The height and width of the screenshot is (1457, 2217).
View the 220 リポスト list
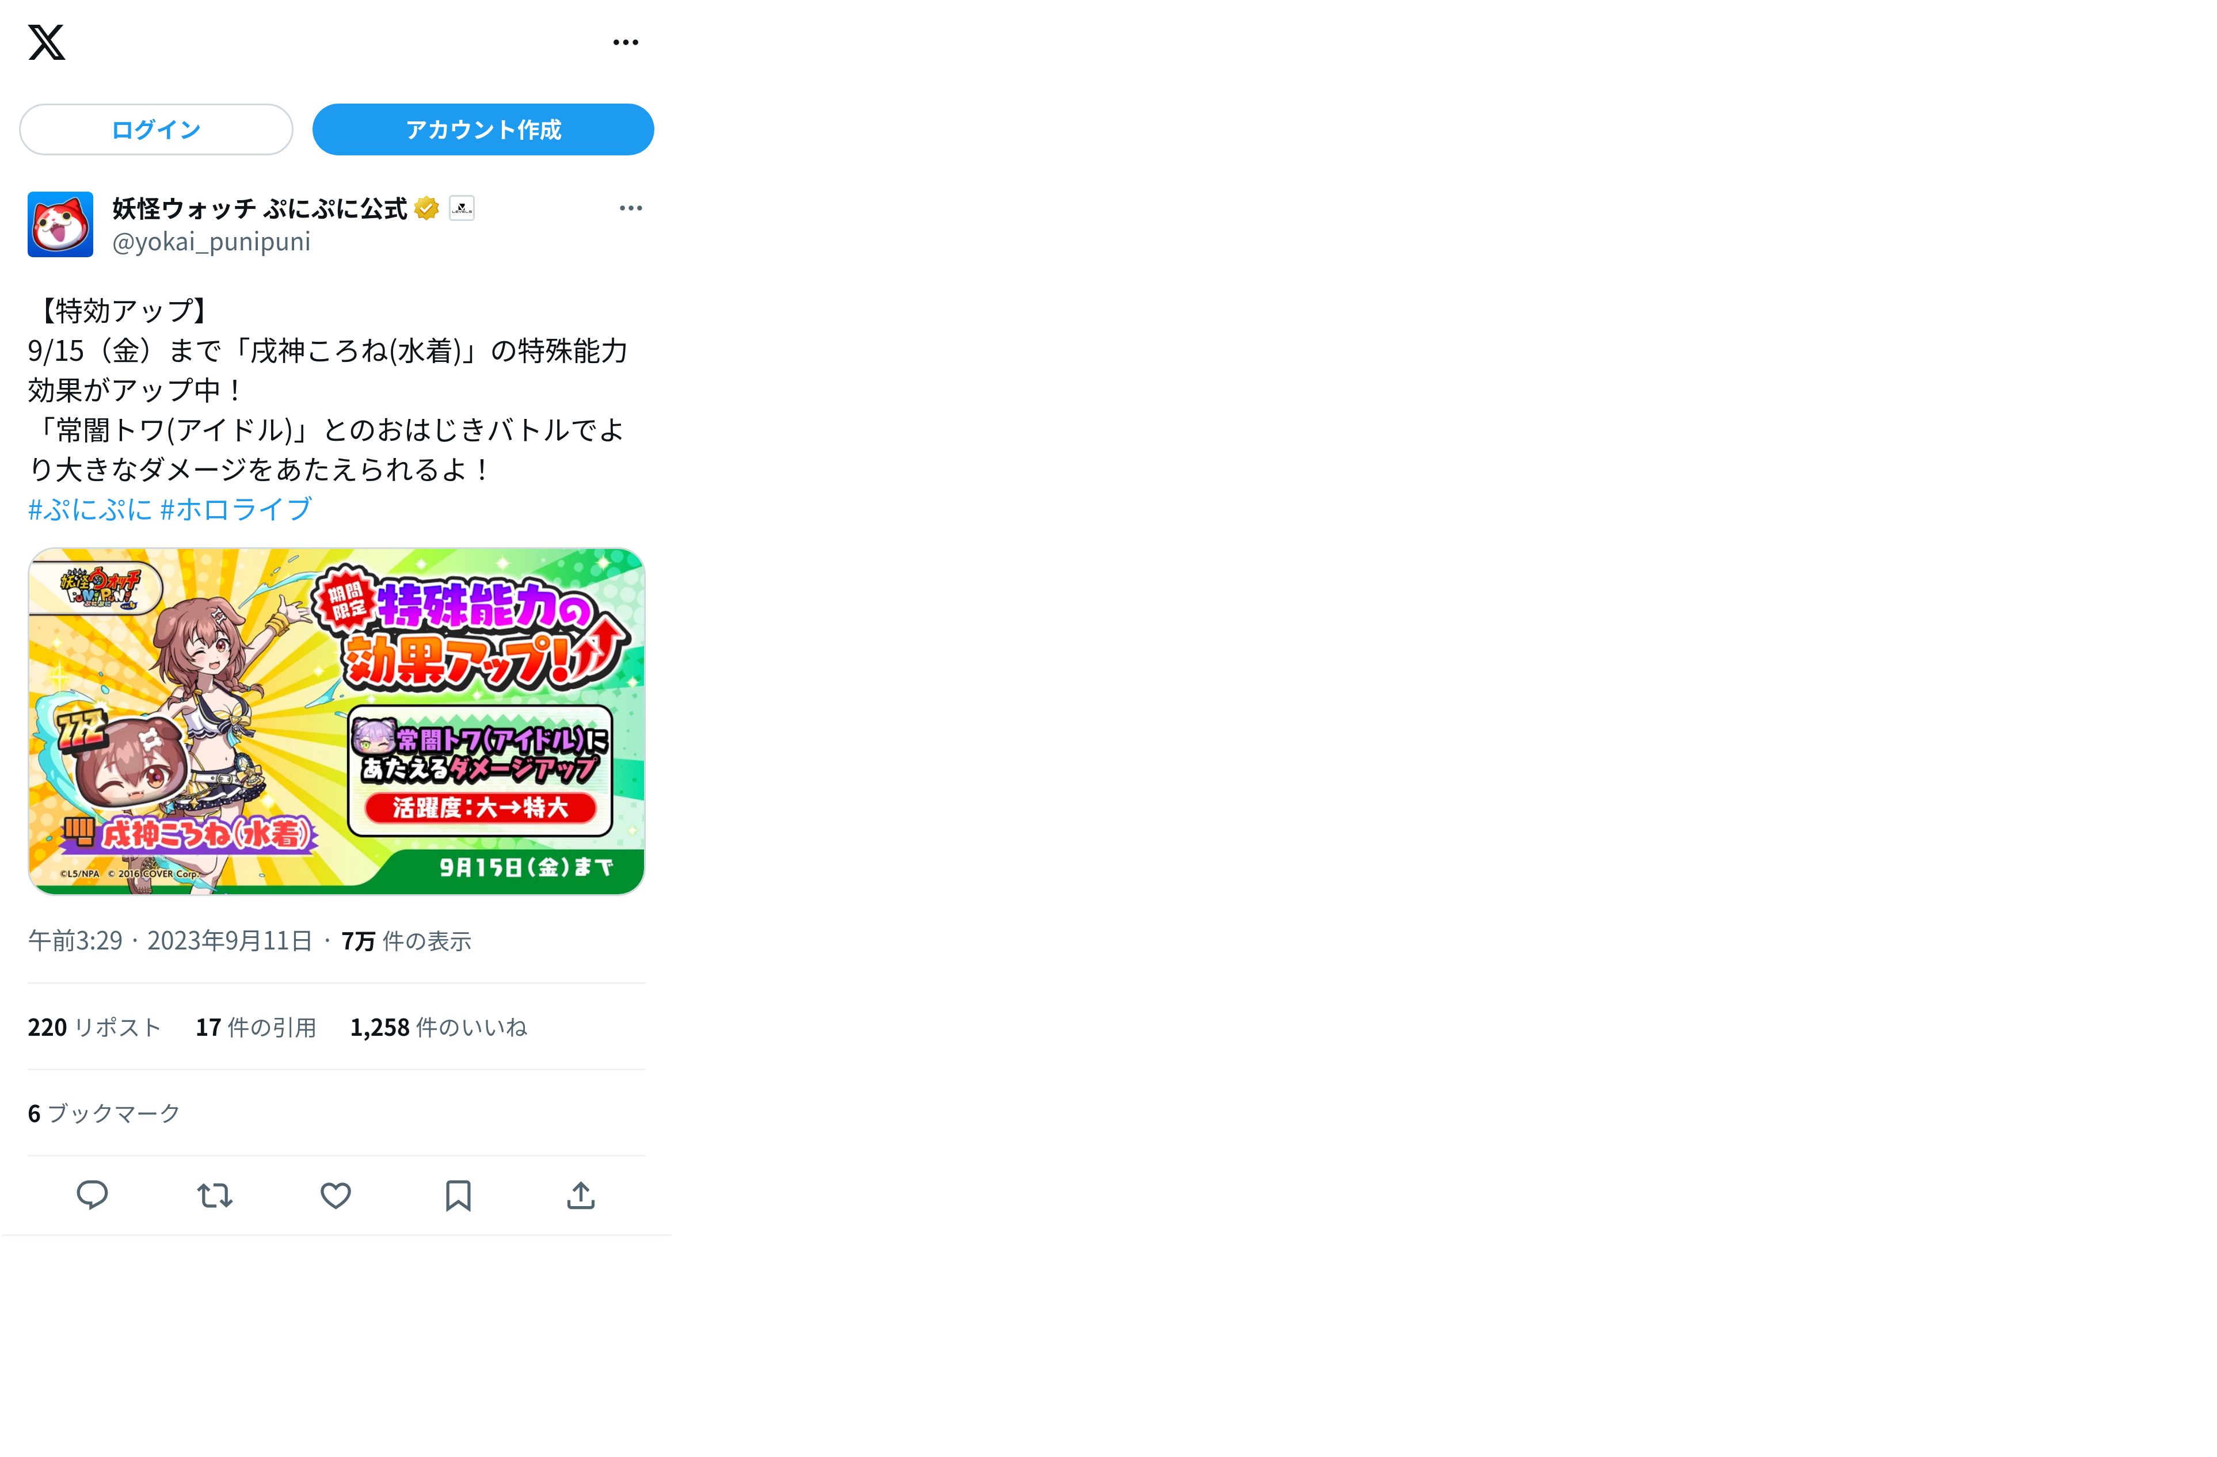point(94,1027)
